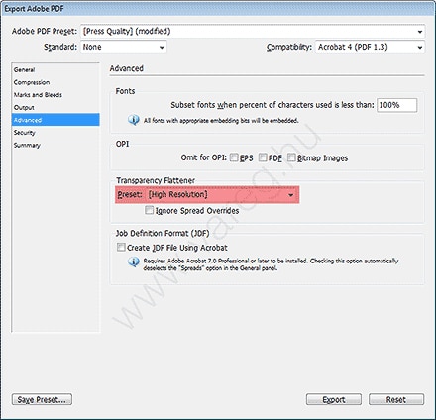
Task: Open the Adobe PDF Preset dropdown
Action: [x=253, y=32]
